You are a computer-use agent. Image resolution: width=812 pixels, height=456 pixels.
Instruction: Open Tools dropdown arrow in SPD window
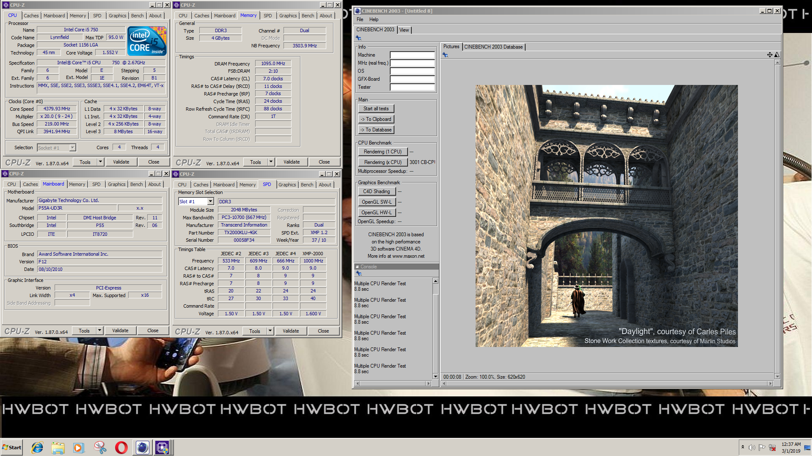[x=270, y=331]
